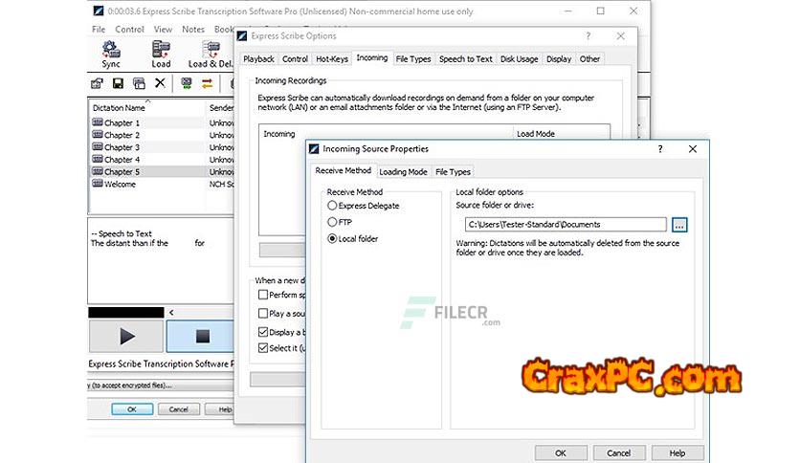Switch to the Loading Mode tab

point(403,172)
